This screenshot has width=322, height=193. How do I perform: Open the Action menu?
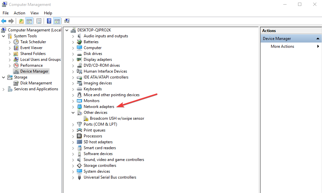tap(19, 13)
